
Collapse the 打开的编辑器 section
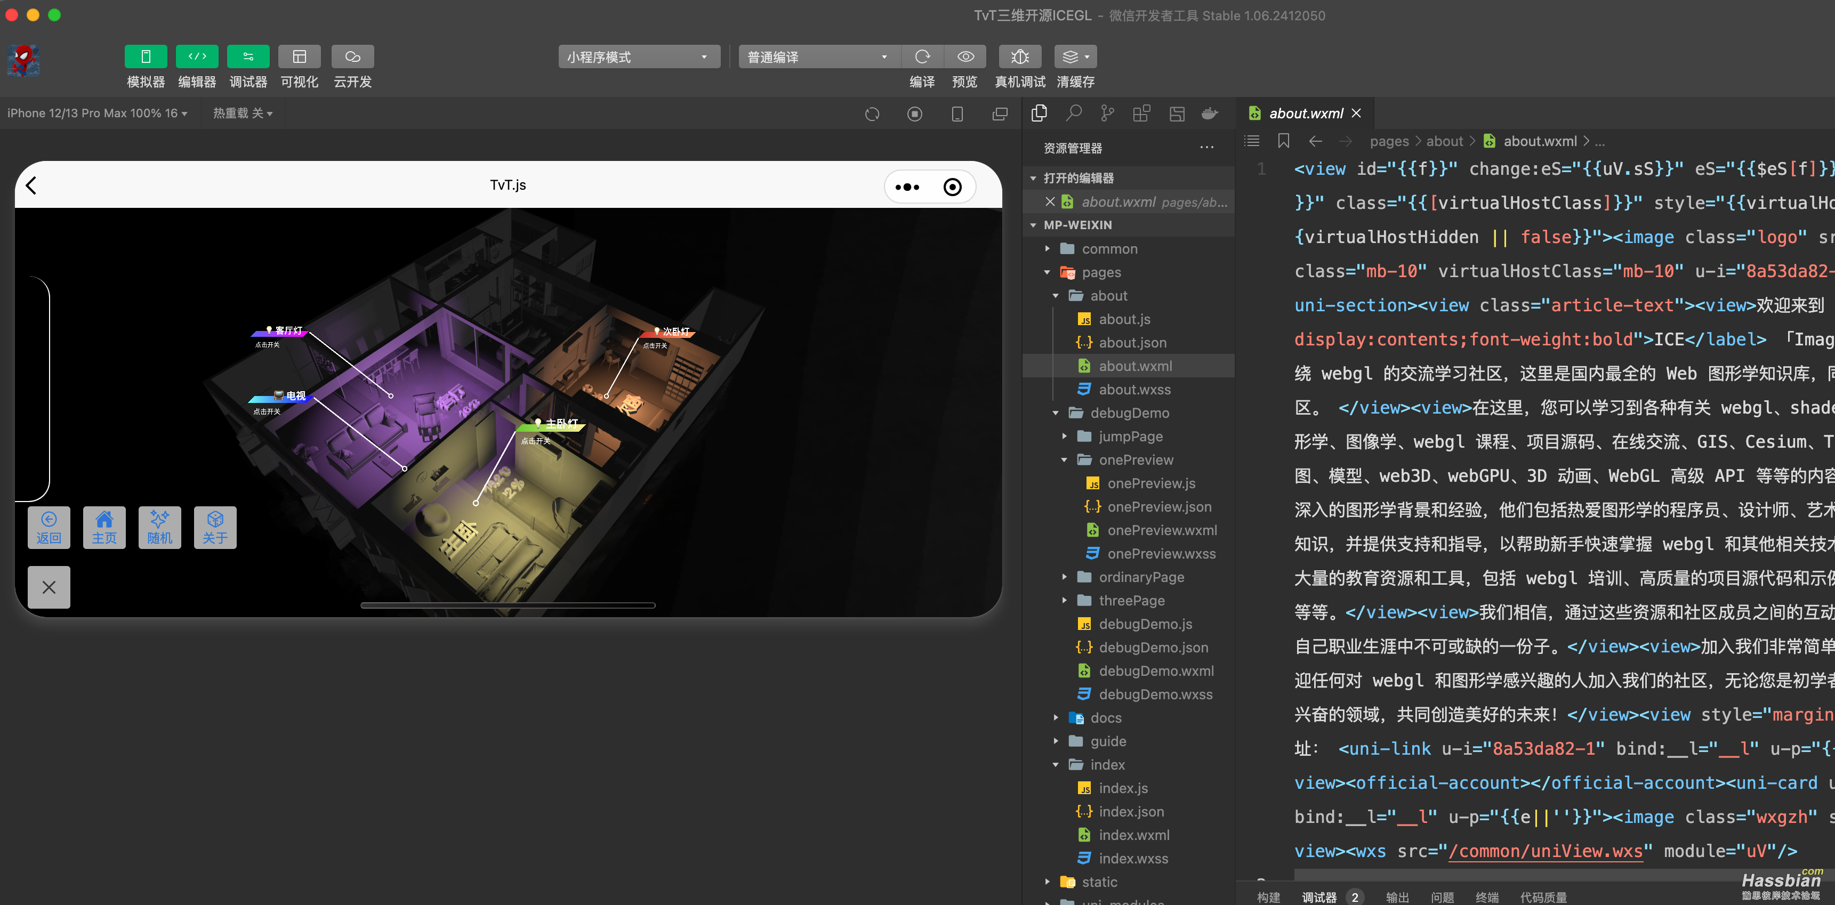pos(1129,178)
